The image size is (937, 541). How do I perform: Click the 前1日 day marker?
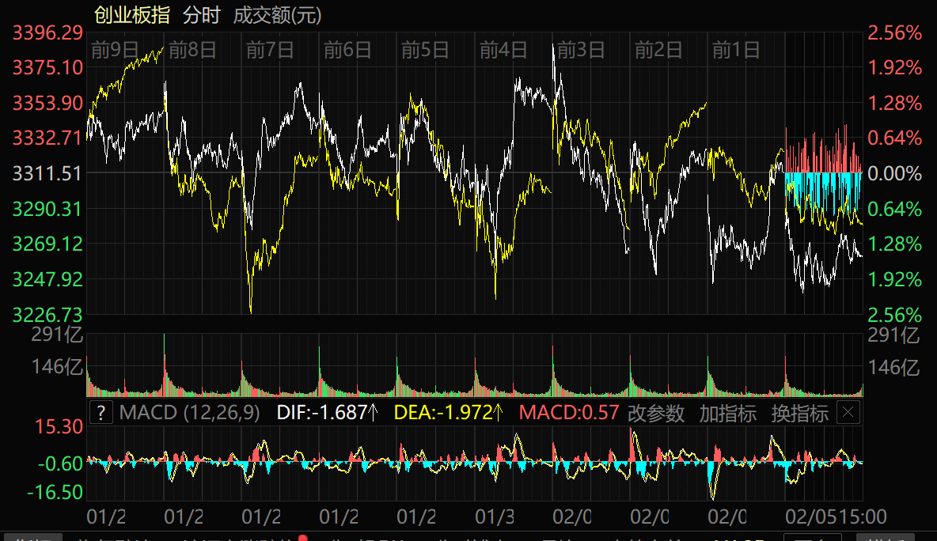[x=737, y=51]
